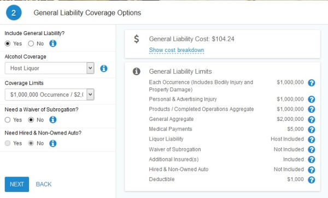Viewport: 328px width, 198px height.
Task: Click help icon for Liquor Liability row
Action: click(312, 139)
